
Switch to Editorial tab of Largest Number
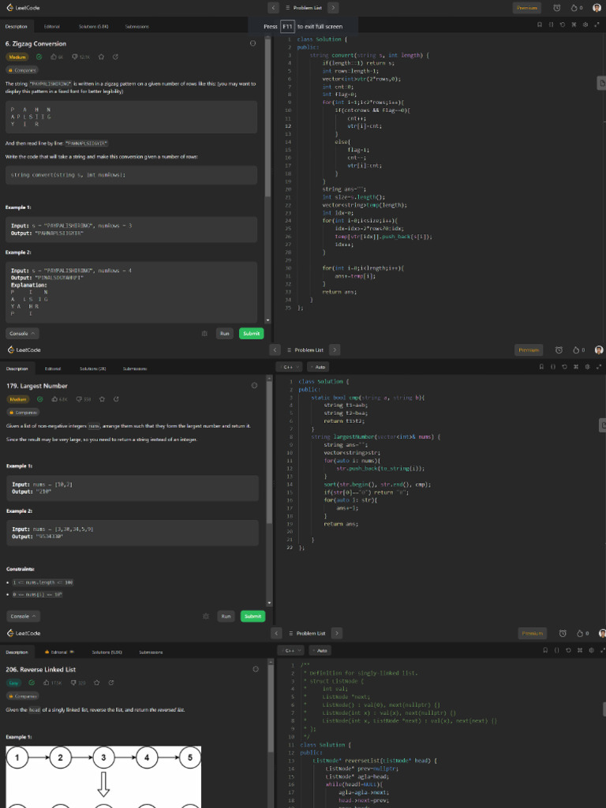(x=53, y=368)
